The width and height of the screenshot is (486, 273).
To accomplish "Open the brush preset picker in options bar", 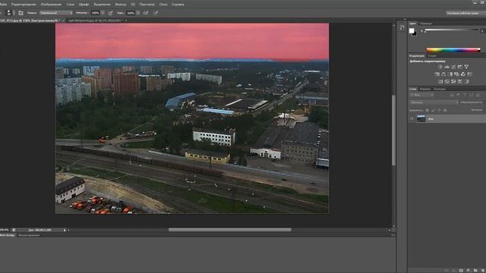I will coord(10,13).
